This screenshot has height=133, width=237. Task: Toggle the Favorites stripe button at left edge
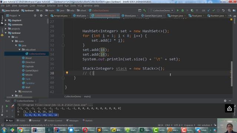(2, 111)
